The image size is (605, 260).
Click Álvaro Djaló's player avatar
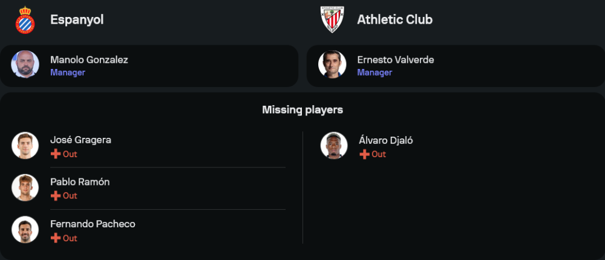334,146
